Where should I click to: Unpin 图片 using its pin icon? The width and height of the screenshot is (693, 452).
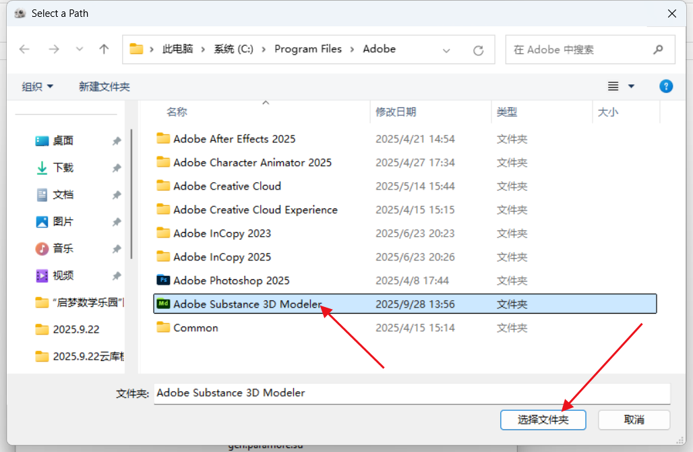point(116,222)
